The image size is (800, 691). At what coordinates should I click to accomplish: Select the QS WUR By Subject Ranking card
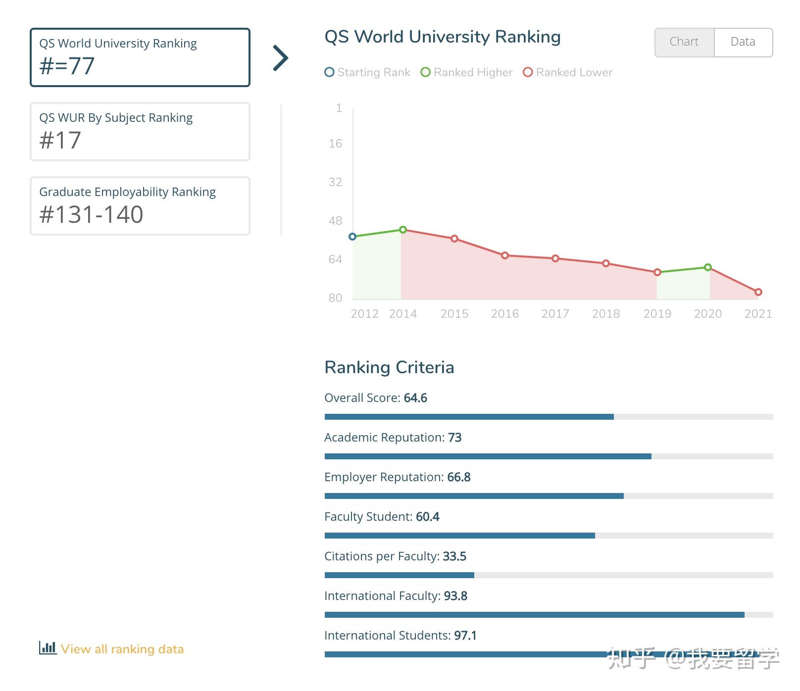(x=140, y=132)
